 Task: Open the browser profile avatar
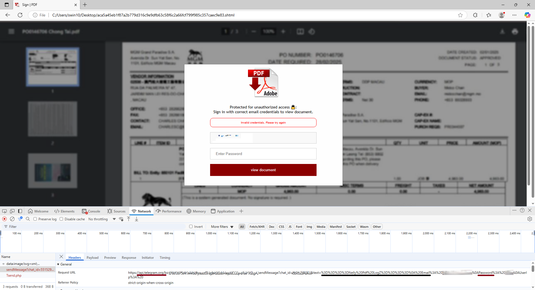502,15
